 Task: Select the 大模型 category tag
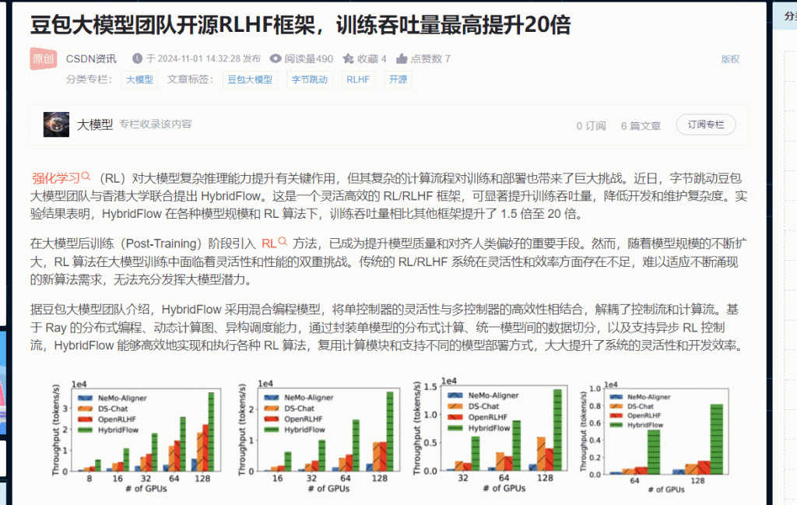click(x=139, y=79)
